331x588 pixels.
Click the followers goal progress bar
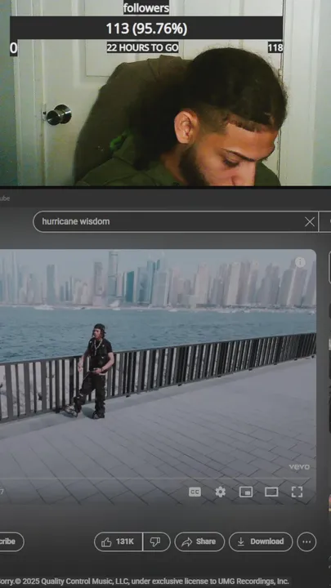tap(146, 29)
